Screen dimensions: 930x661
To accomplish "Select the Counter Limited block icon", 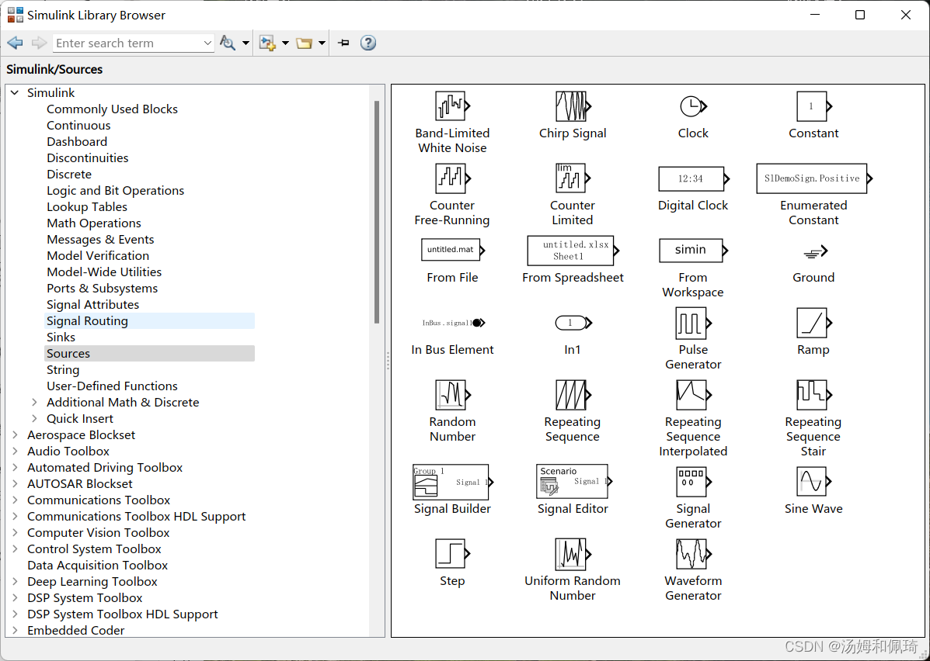I will pos(573,178).
